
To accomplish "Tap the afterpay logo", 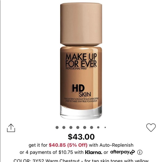I will click(x=123, y=152).
